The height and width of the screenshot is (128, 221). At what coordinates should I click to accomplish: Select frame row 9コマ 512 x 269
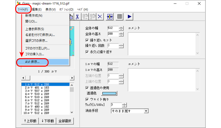[45, 110]
